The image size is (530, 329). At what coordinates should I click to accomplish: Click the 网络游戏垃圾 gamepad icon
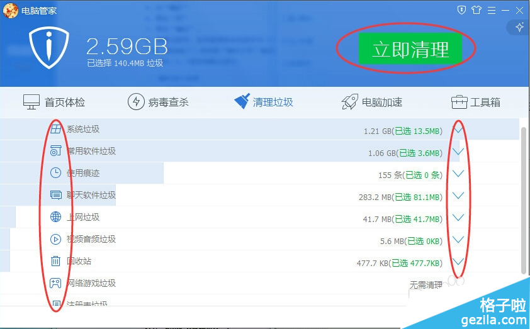(x=56, y=283)
